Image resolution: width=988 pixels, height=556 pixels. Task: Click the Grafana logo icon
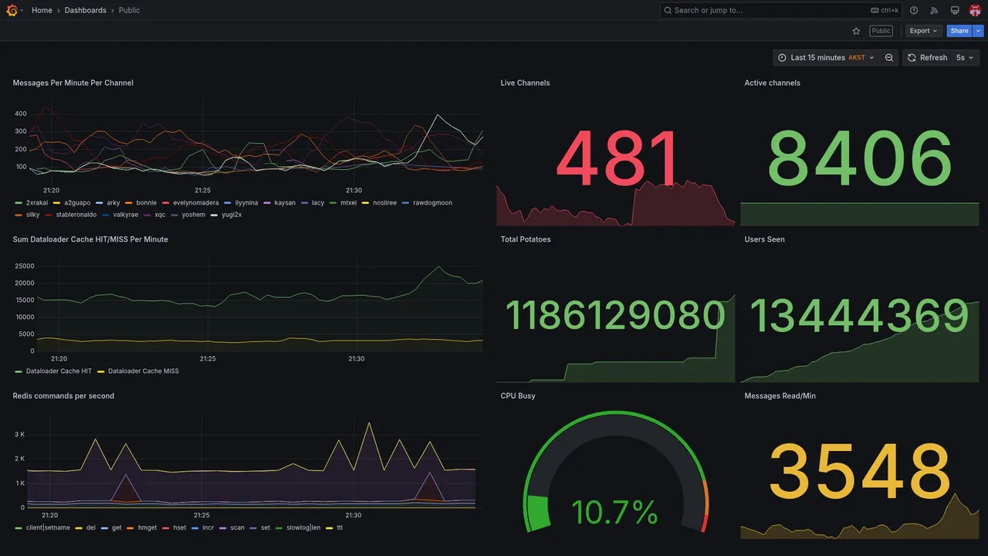12,10
